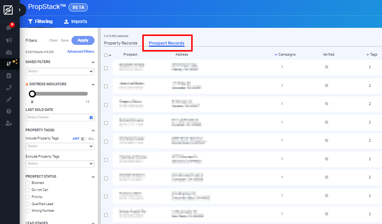Expand the sidebar with the arrow button
The width and height of the screenshot is (382, 224).
click(x=20, y=10)
